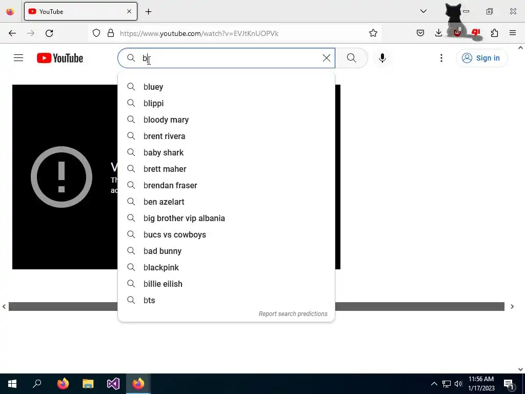Viewport: 525px width, 394px height.
Task: Open the notification center icon
Action: [509, 384]
